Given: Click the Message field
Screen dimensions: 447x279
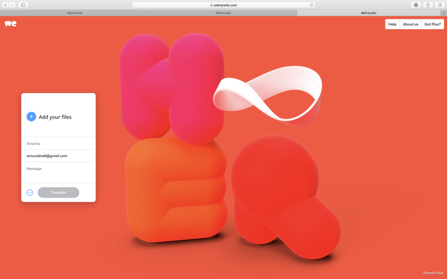Looking at the screenshot, I should [58, 168].
